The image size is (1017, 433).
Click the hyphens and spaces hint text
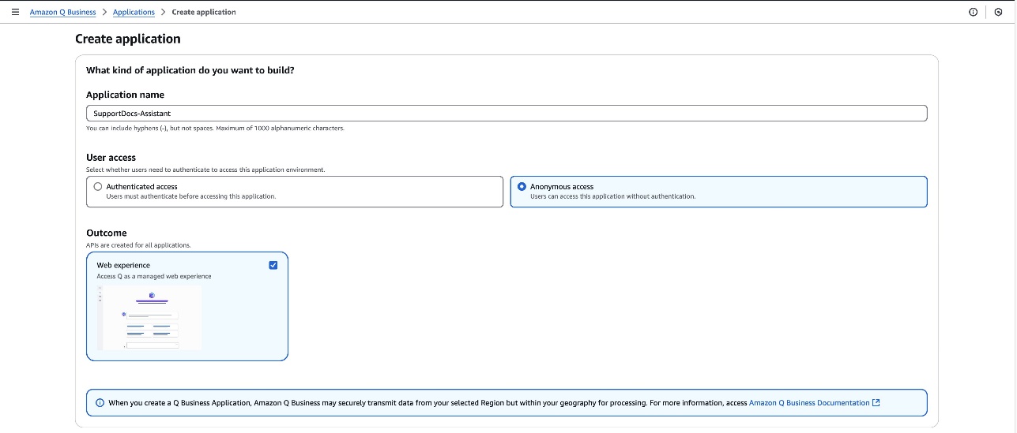click(215, 129)
